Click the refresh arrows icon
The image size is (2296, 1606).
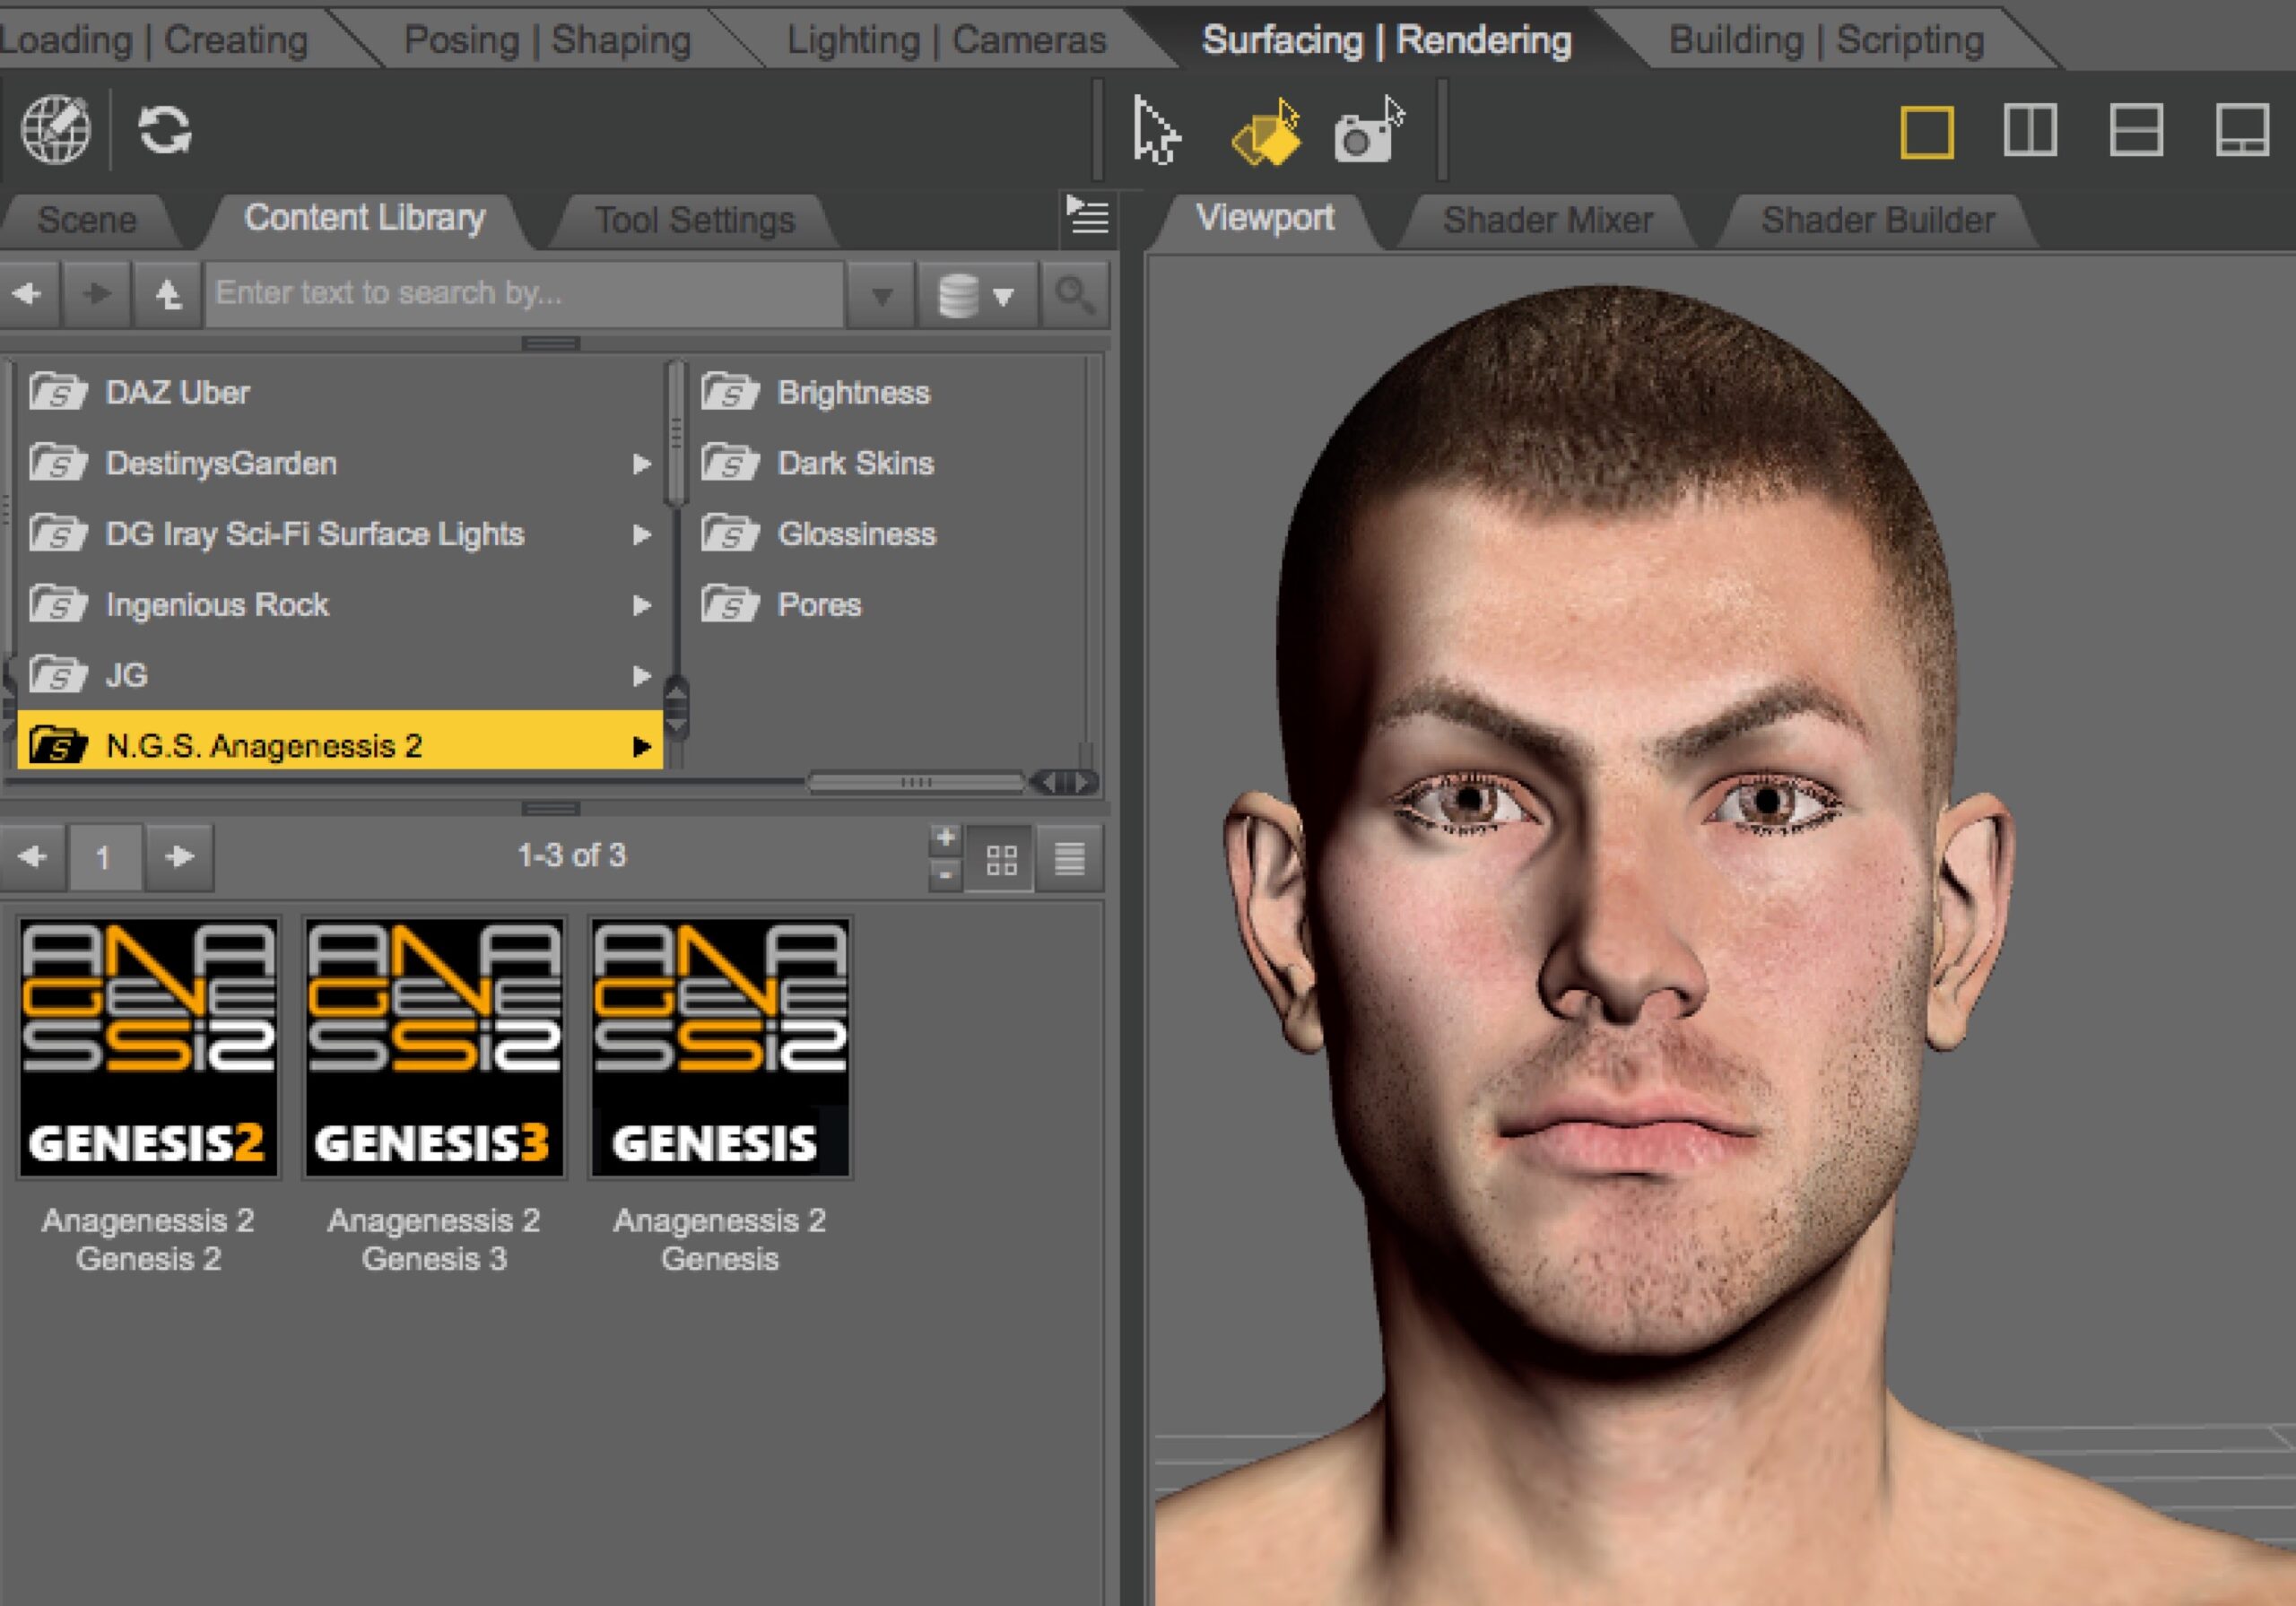pos(165,130)
